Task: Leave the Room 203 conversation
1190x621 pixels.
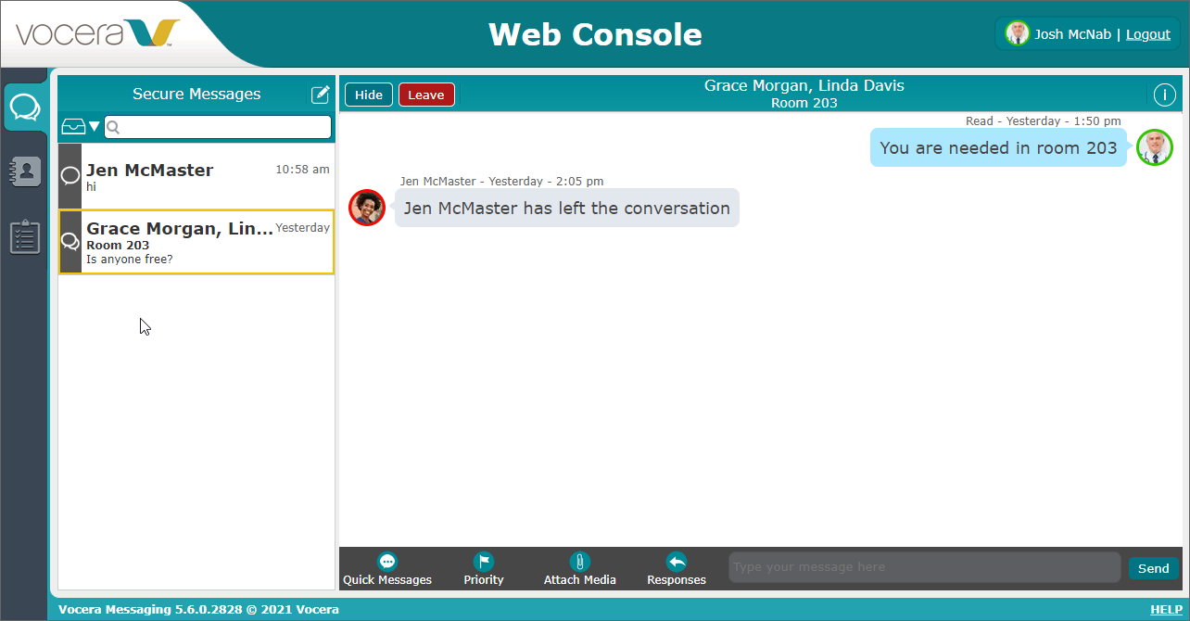Action: 426,95
